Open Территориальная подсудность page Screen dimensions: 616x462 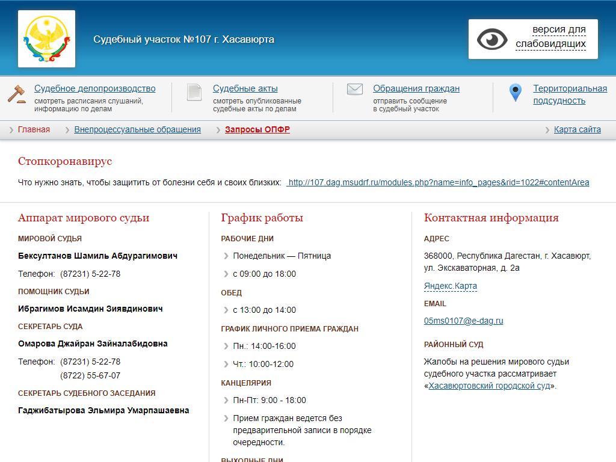(570, 94)
